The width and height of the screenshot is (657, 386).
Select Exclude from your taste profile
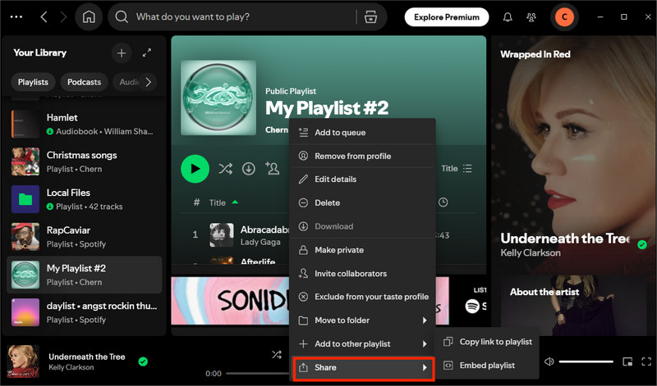(x=363, y=297)
